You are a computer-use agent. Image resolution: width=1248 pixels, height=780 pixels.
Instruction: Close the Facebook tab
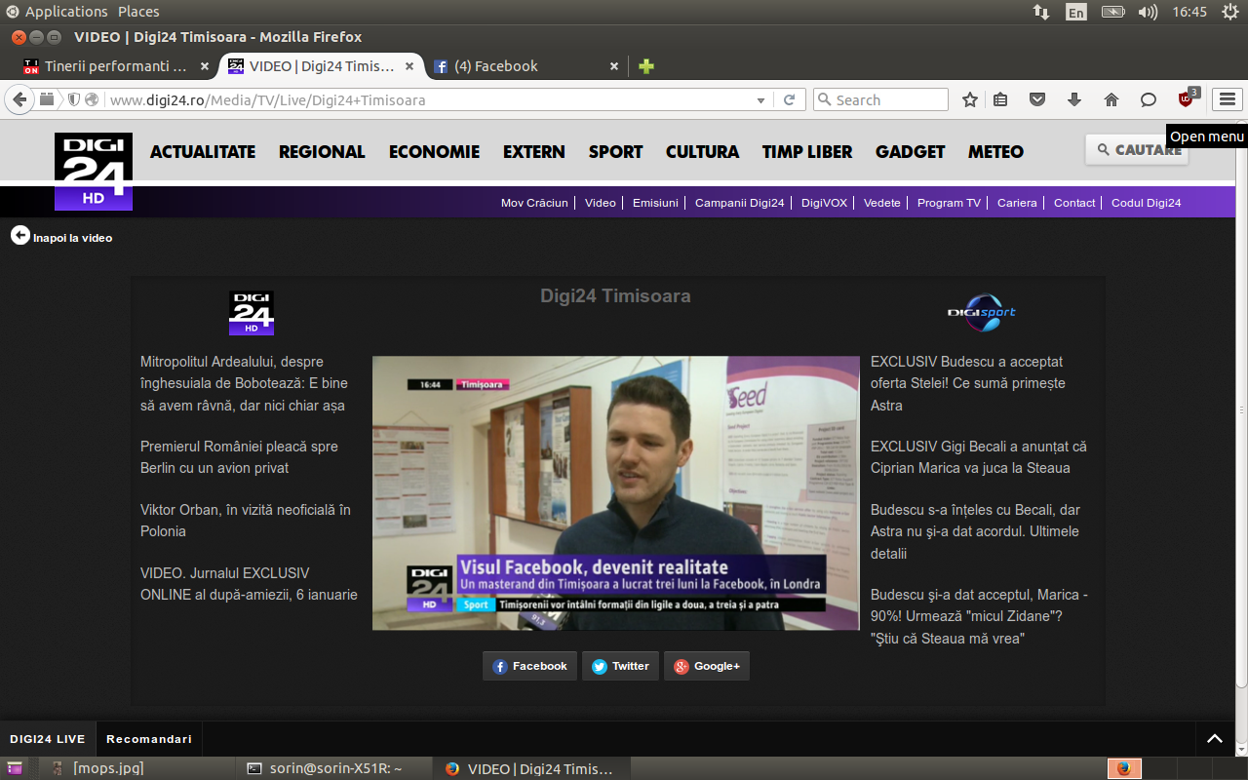point(614,66)
